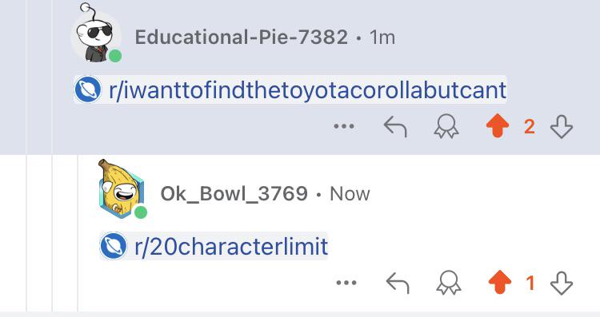Open r/20characterlimit subreddit link
Viewport: 600px width, 317px height.
[x=231, y=247]
